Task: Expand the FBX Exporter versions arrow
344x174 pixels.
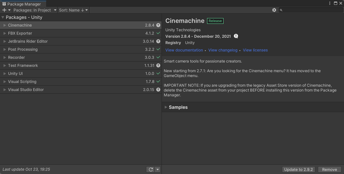Action: [5, 33]
